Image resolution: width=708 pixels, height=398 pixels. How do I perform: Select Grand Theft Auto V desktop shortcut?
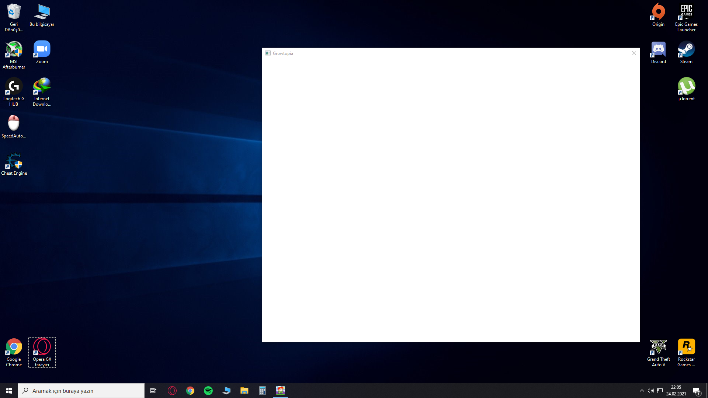658,353
